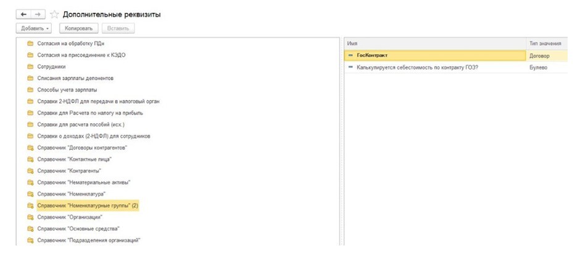
Task: Select Справочник "Нематериальные активы" entry
Action: [84, 182]
